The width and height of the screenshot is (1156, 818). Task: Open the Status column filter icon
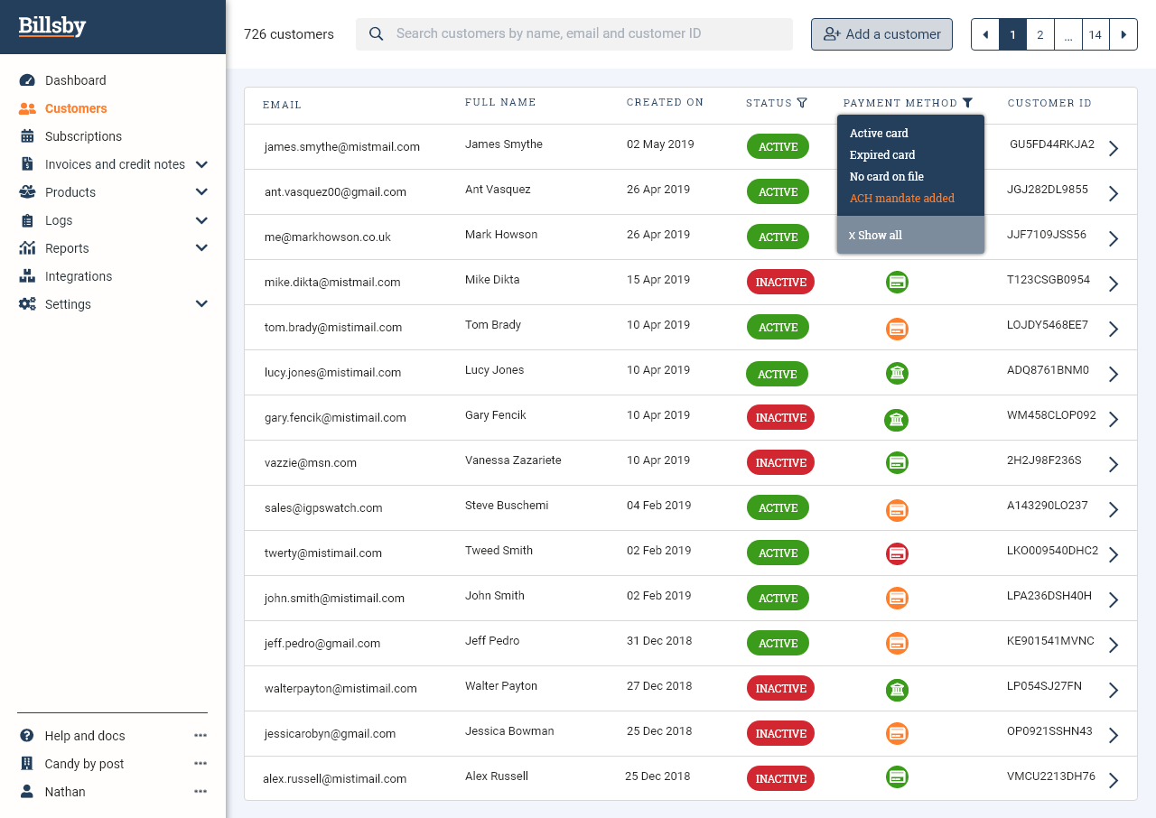[802, 103]
